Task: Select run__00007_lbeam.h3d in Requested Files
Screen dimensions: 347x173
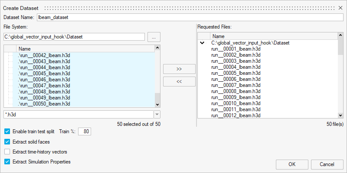Action: coord(236,85)
